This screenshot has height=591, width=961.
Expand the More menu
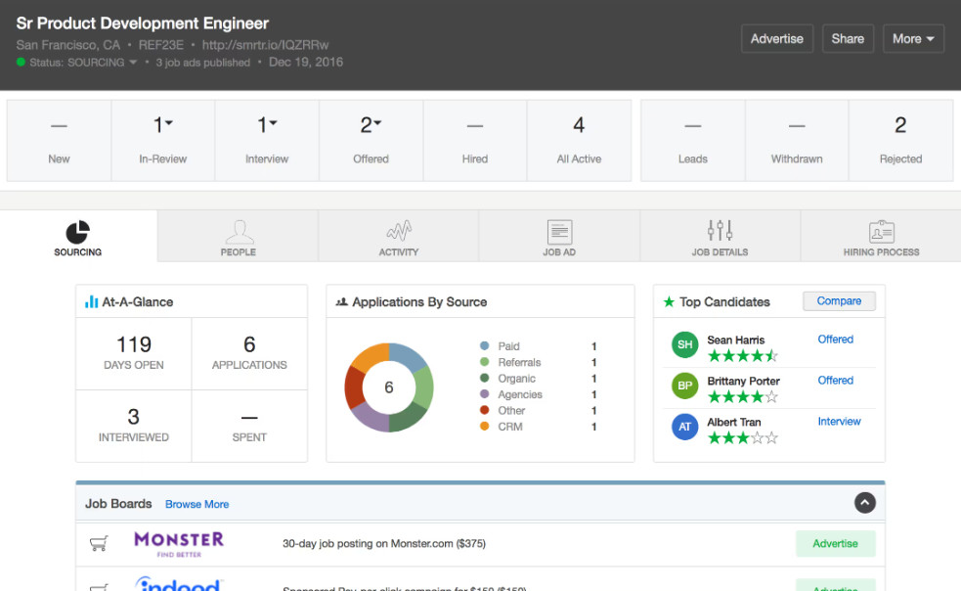point(913,39)
